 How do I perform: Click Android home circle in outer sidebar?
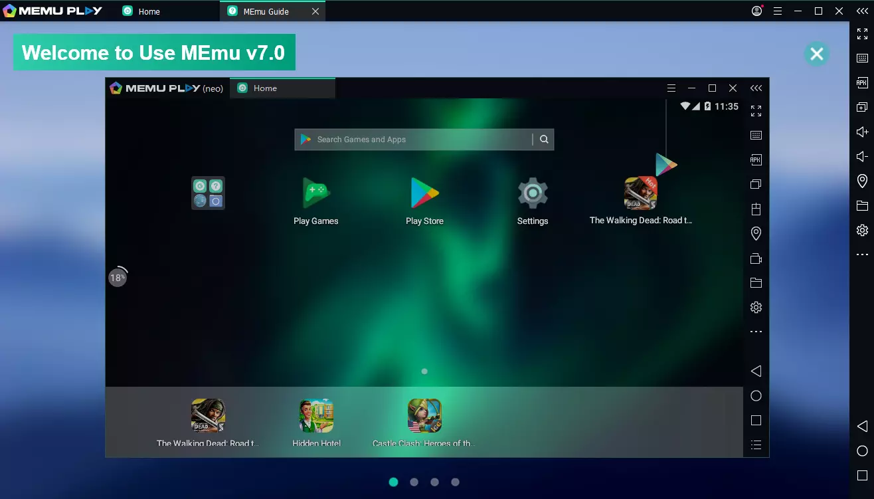pos(862,451)
